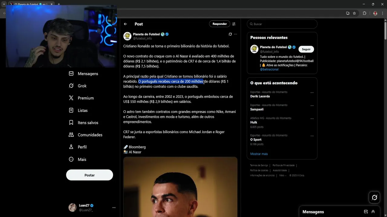This screenshot has width=387, height=217.
Task: Click the Responder button
Action: tap(220, 24)
